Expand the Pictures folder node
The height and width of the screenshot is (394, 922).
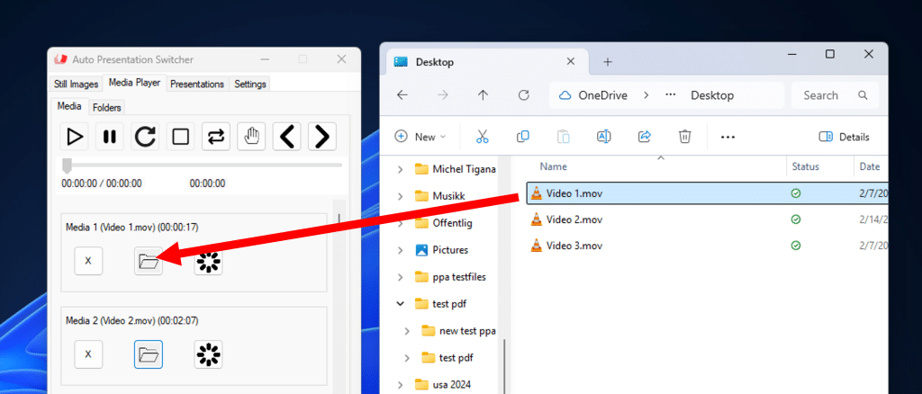(x=401, y=250)
